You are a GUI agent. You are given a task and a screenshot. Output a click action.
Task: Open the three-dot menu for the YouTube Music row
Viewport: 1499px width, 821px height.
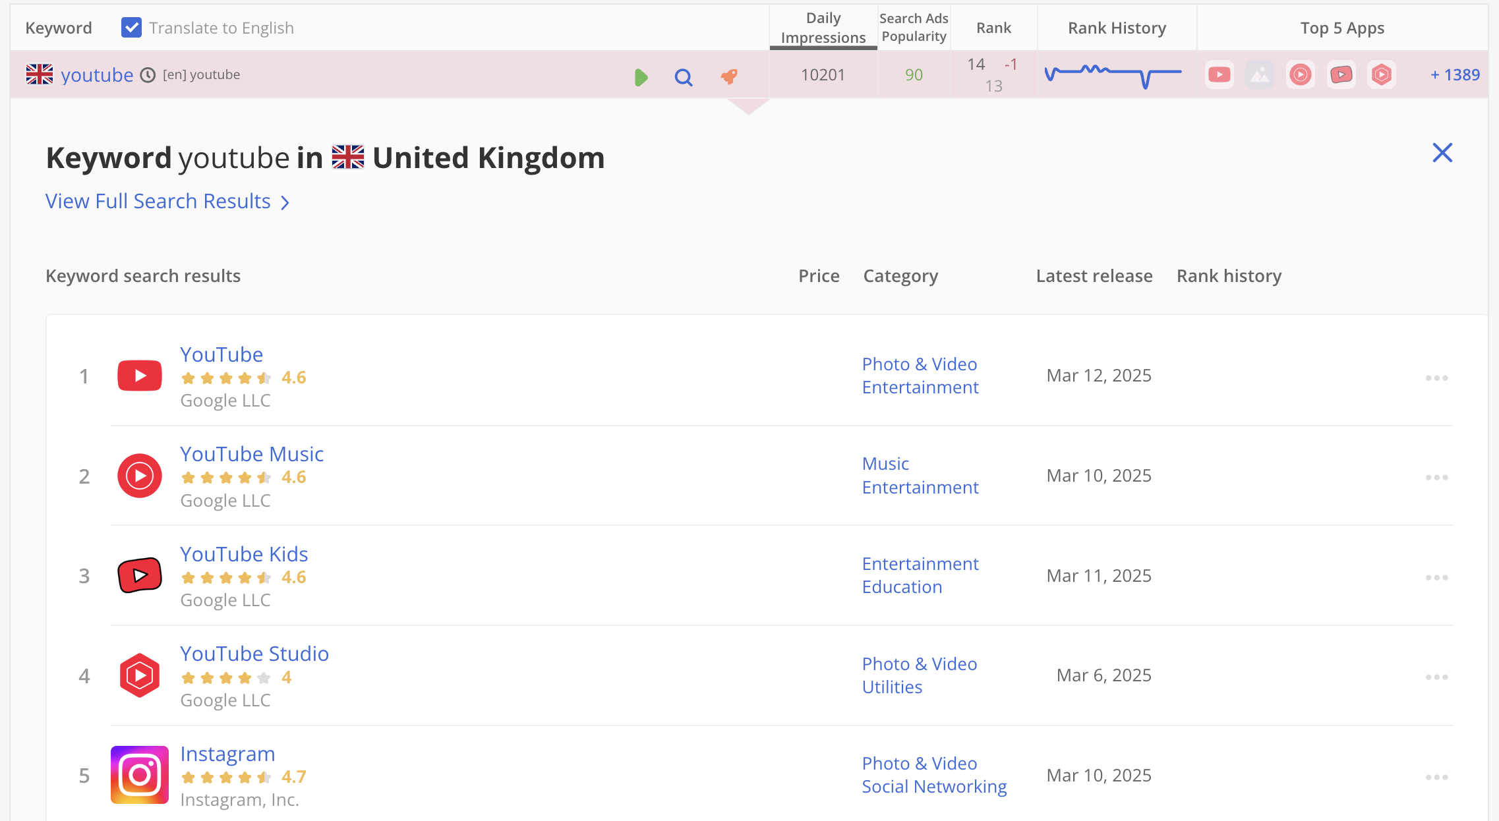pyautogui.click(x=1436, y=477)
